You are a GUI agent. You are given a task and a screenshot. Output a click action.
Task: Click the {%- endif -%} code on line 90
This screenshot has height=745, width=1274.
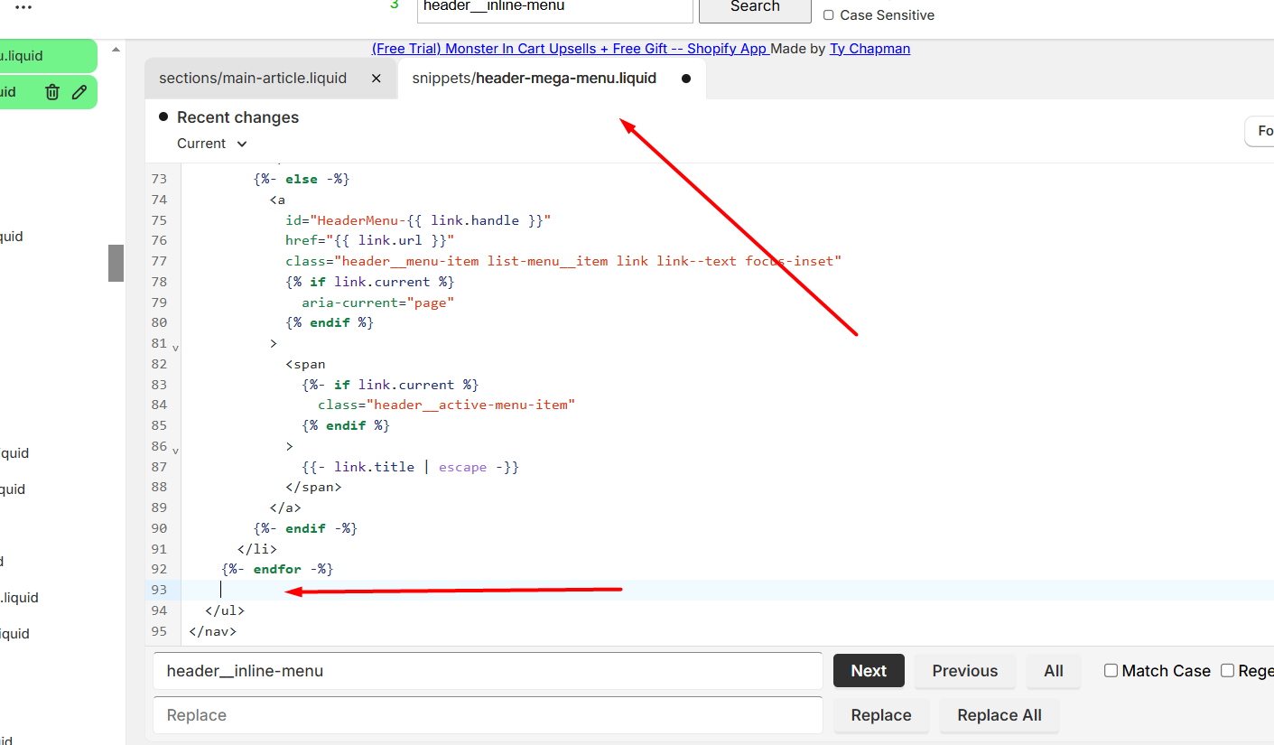coord(306,528)
